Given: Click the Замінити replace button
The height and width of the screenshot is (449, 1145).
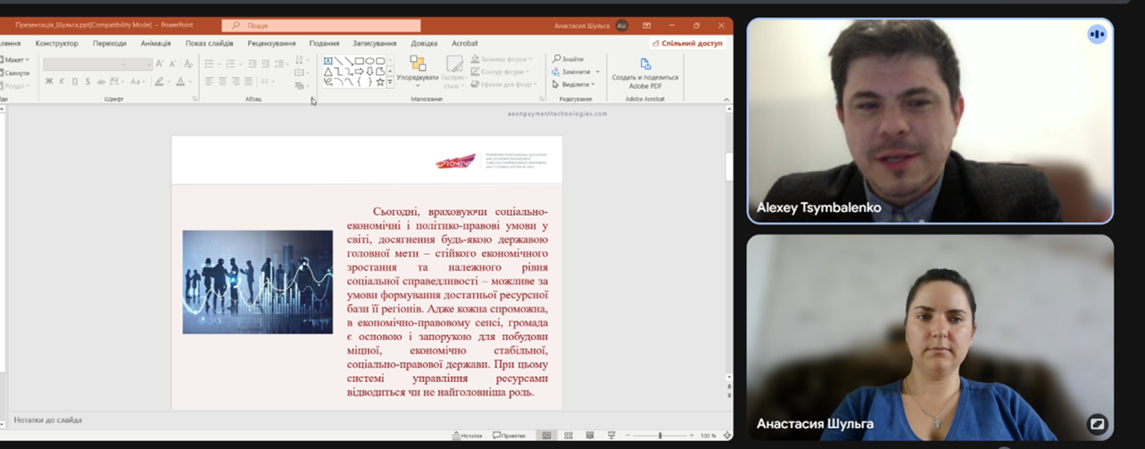Looking at the screenshot, I should coord(576,71).
